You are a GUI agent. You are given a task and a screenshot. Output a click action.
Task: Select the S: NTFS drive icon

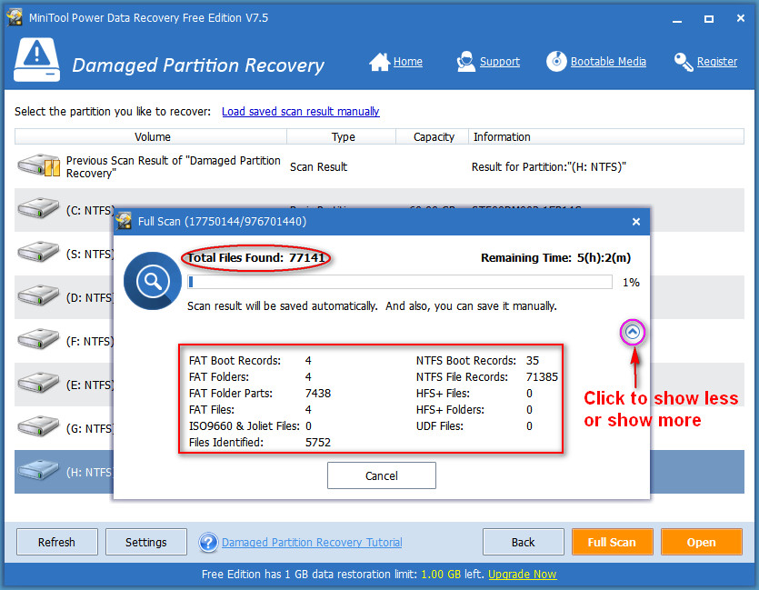[x=38, y=252]
